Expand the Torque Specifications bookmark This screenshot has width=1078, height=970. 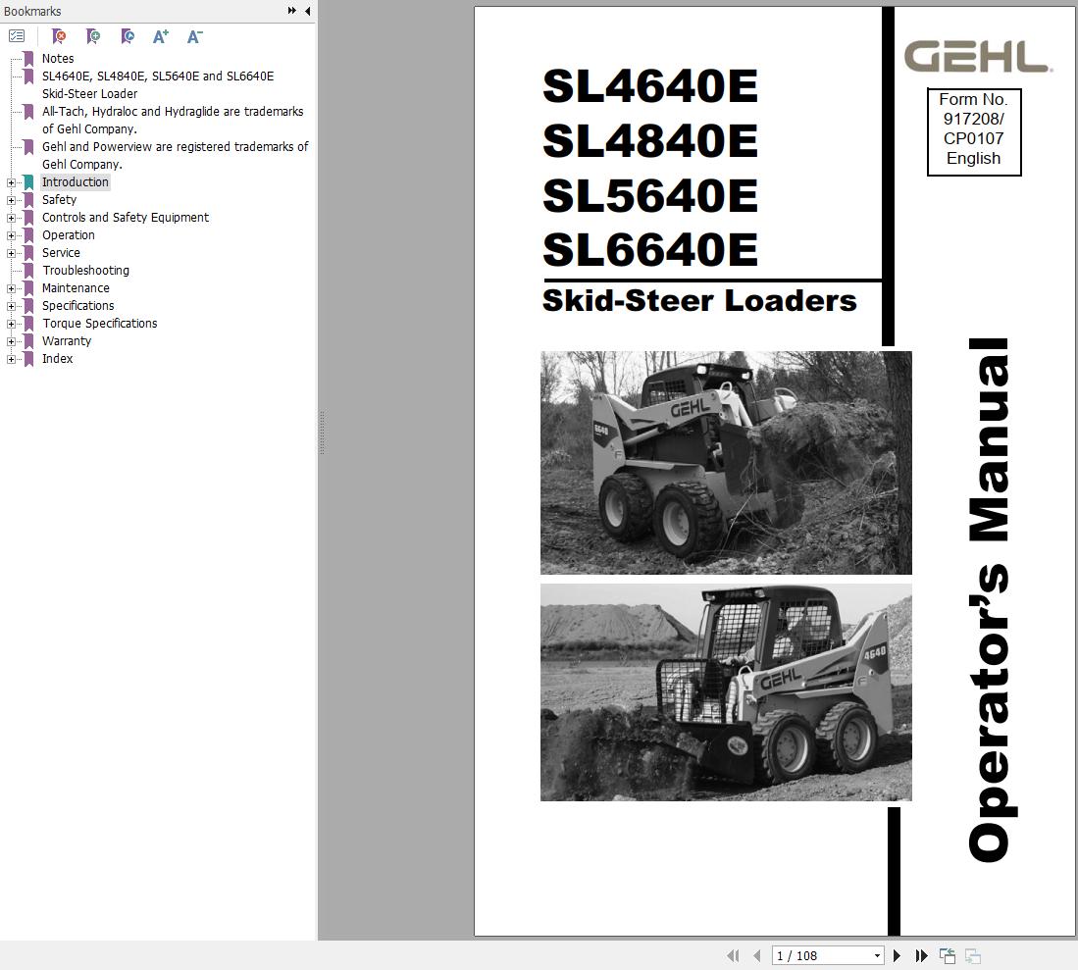[x=11, y=324]
